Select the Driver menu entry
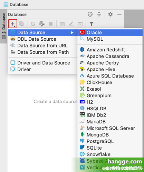Image resolution: width=144 pixels, height=172 pixels. pos(42,69)
